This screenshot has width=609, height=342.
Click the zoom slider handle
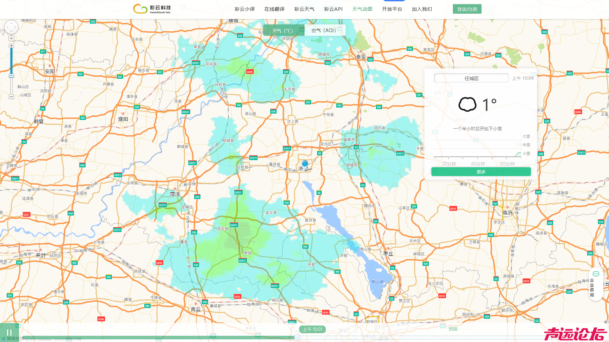[11, 76]
